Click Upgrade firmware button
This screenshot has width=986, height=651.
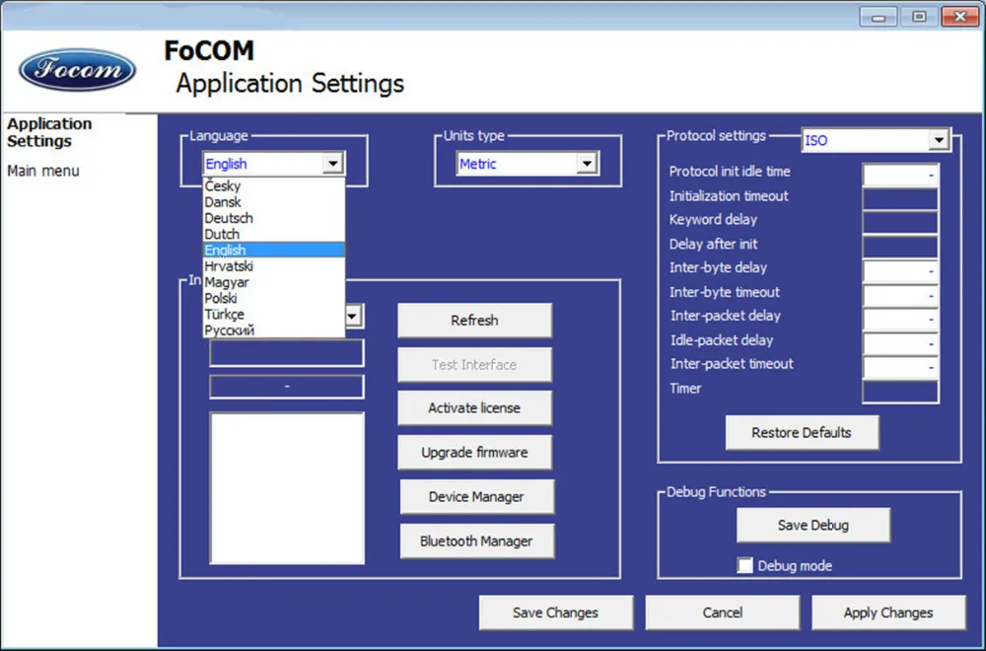pyautogui.click(x=474, y=453)
